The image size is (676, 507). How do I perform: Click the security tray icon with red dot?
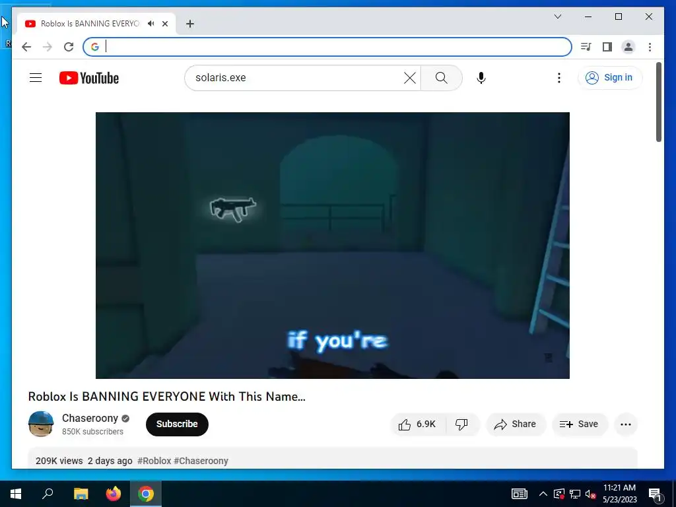click(558, 494)
